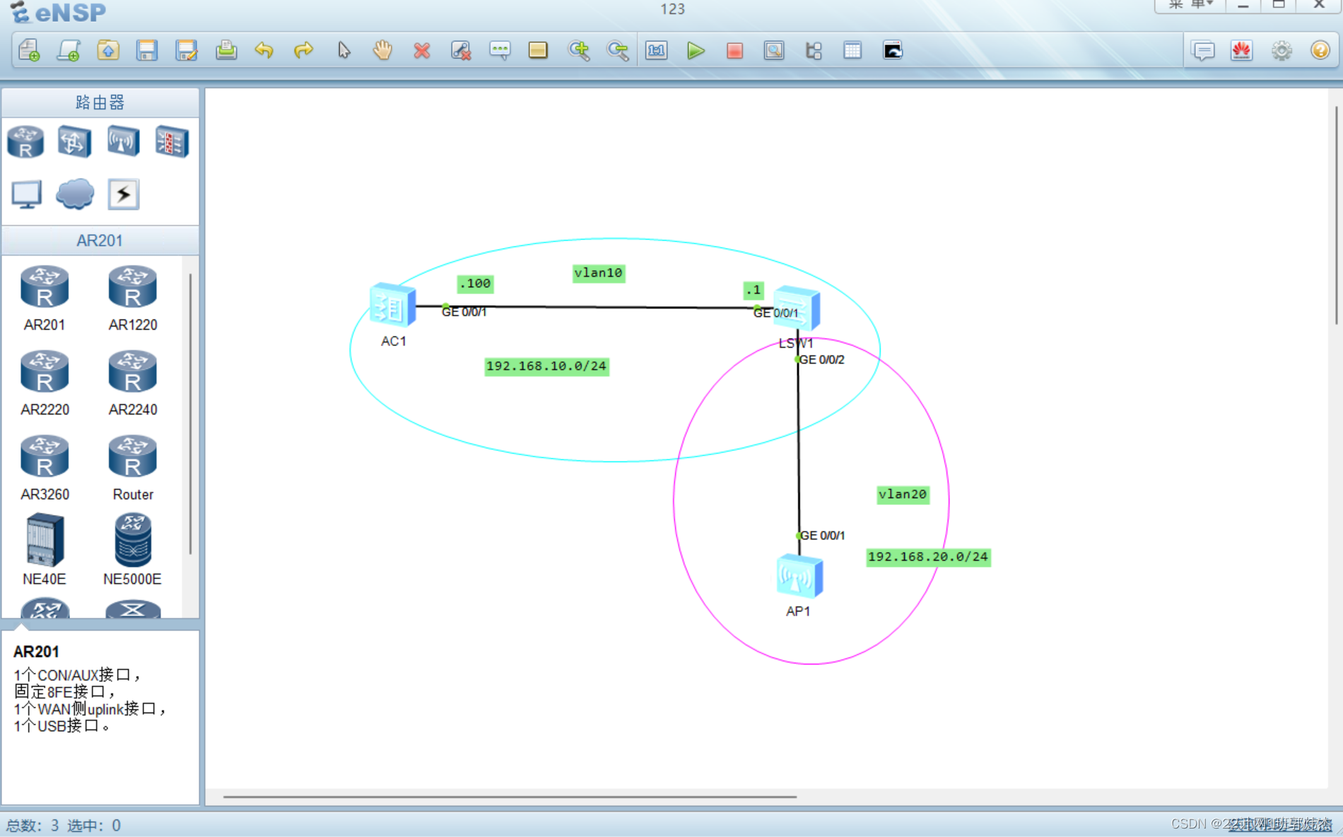Click the canvas vertical scrollbar
This screenshot has height=837, width=1343.
tap(1335, 215)
